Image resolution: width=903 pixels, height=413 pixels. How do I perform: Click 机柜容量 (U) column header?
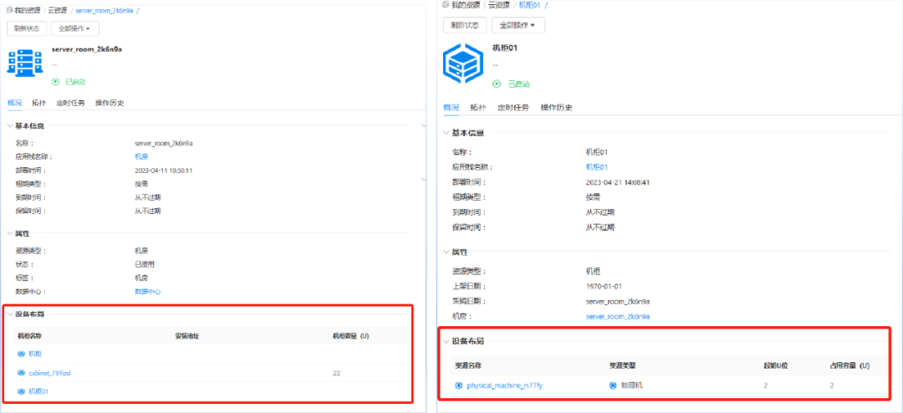(x=350, y=335)
